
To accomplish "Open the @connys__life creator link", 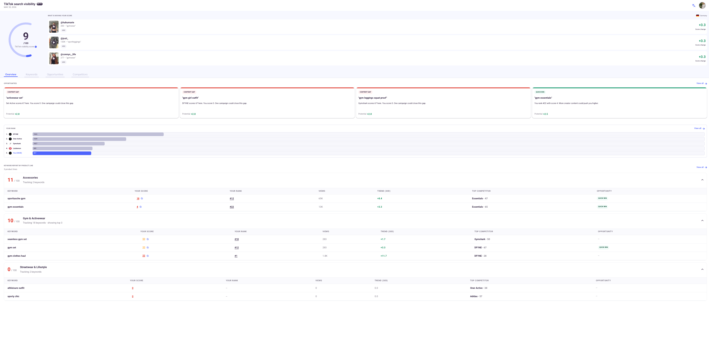I will [x=68, y=54].
